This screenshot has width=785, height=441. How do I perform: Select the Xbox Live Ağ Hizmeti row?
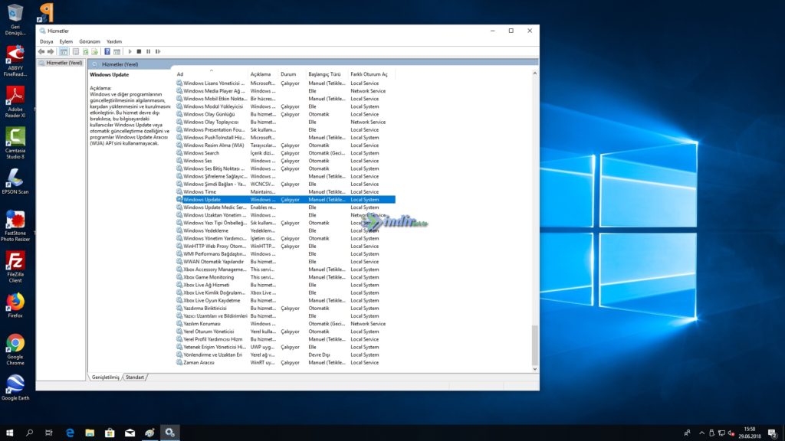pyautogui.click(x=285, y=285)
